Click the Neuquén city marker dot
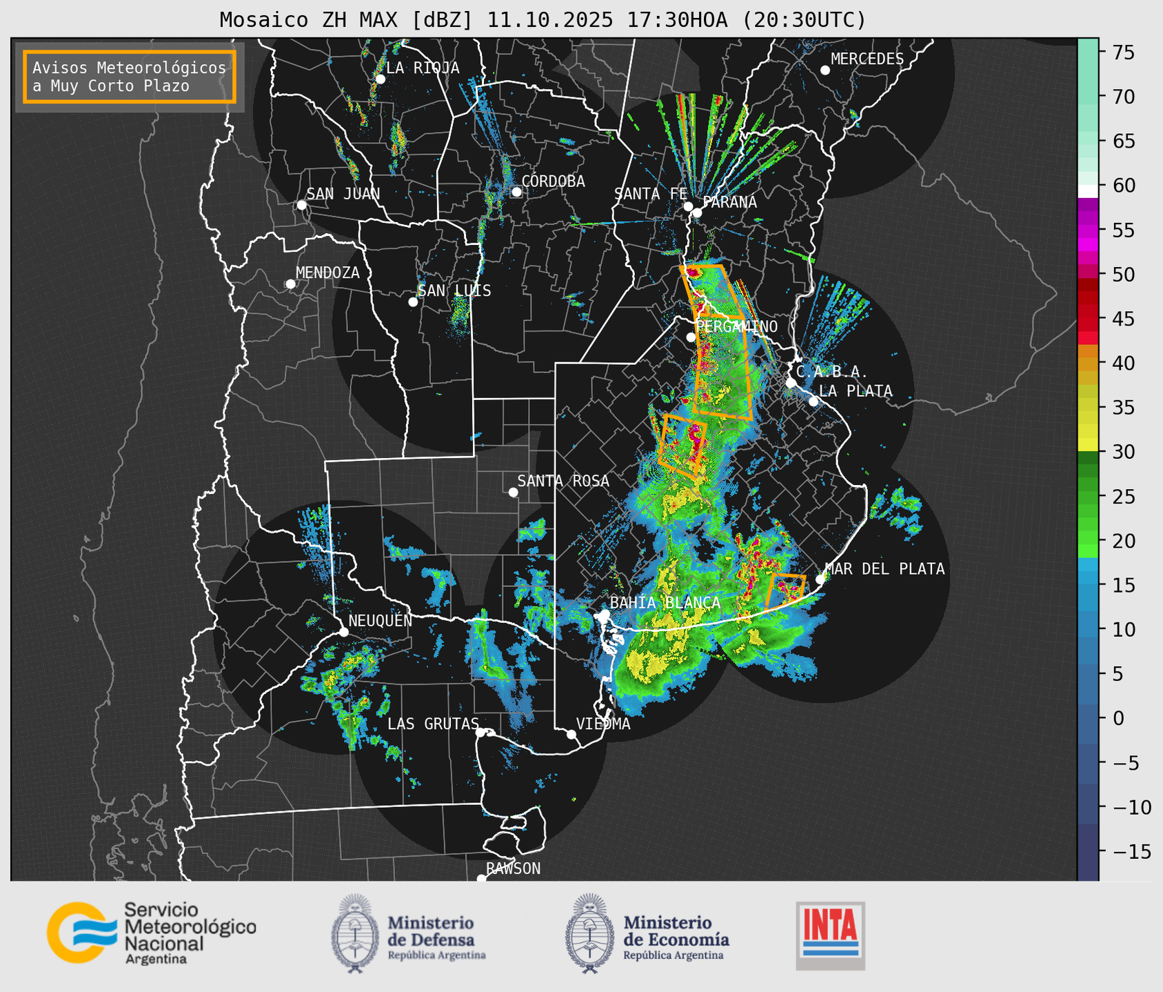Screen dimensions: 1163x992 click(343, 632)
